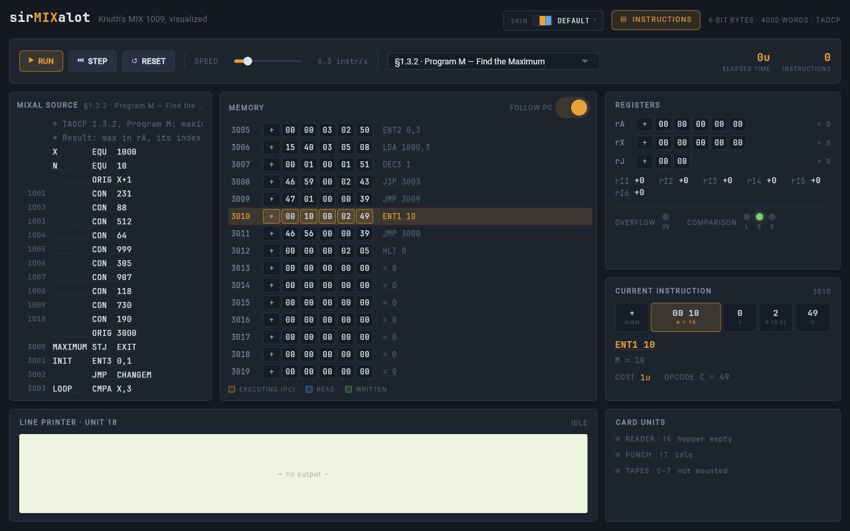Click the RUN button
The width and height of the screenshot is (850, 531).
tap(41, 61)
